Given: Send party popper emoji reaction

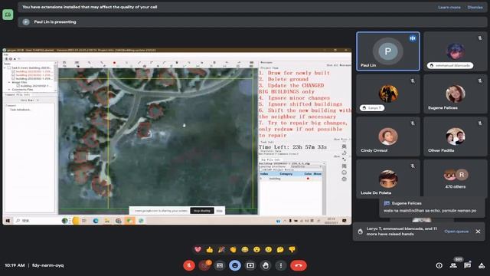Looking at the screenshot, I should [221, 249].
